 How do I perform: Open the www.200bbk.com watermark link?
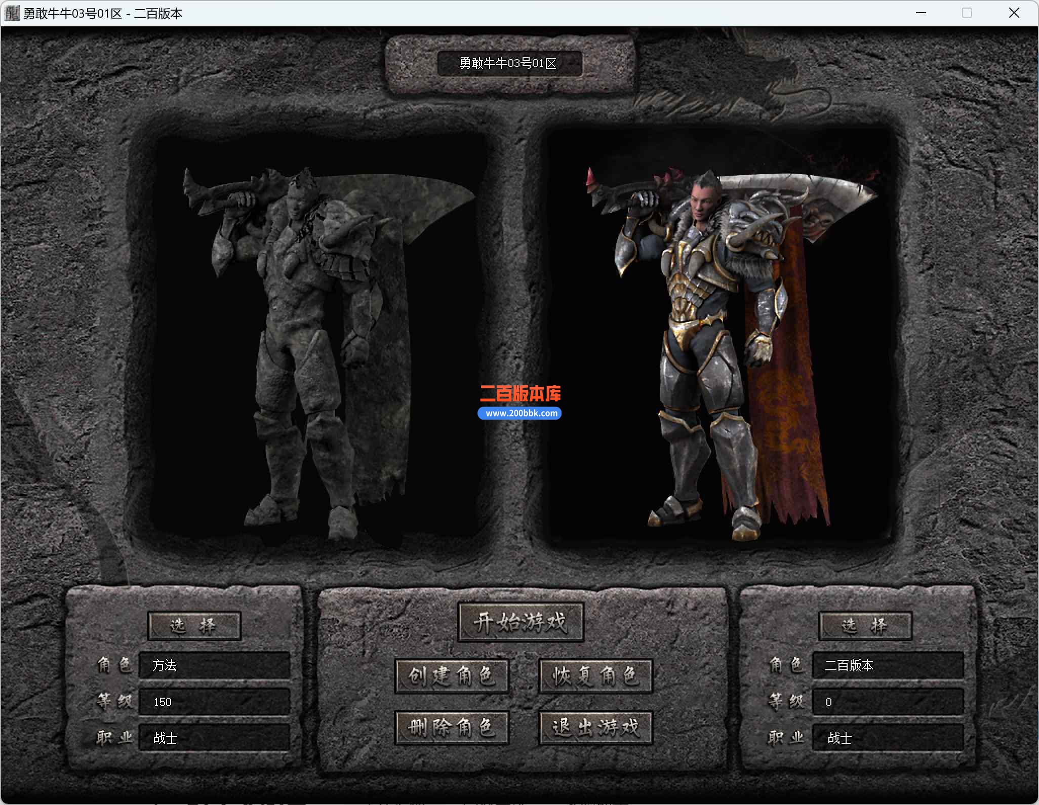(x=520, y=413)
